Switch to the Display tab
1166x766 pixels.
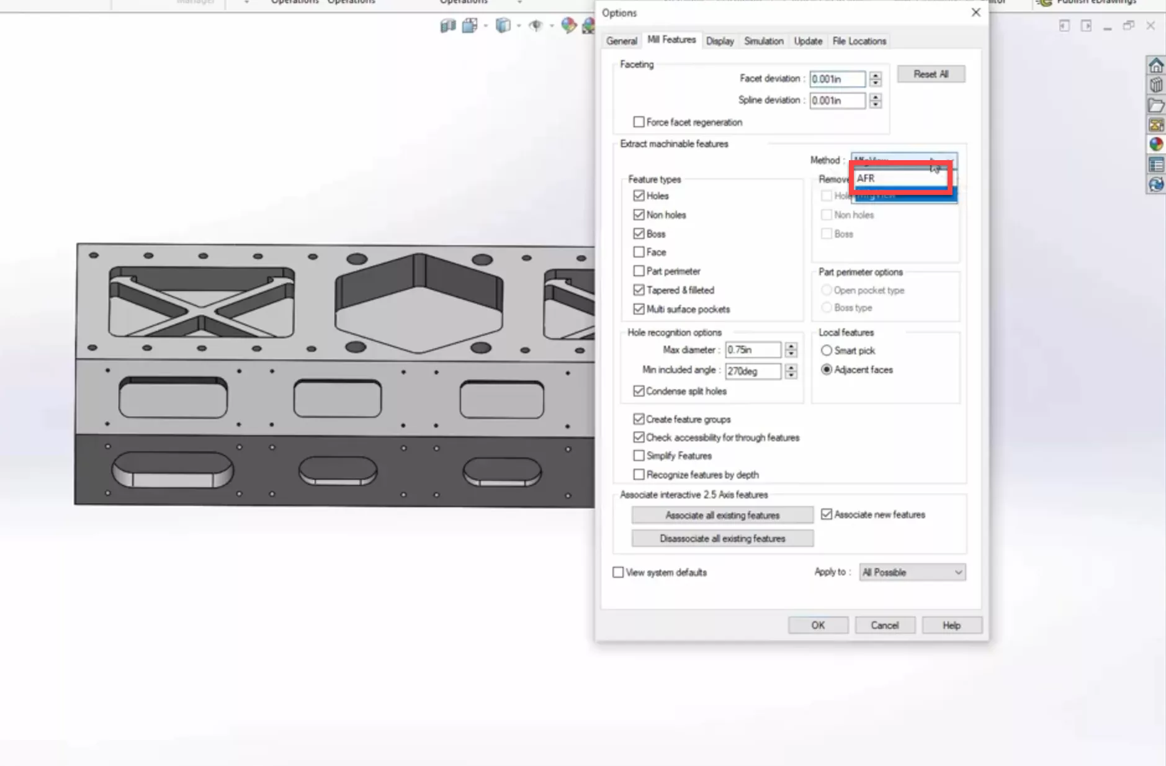pyautogui.click(x=720, y=41)
